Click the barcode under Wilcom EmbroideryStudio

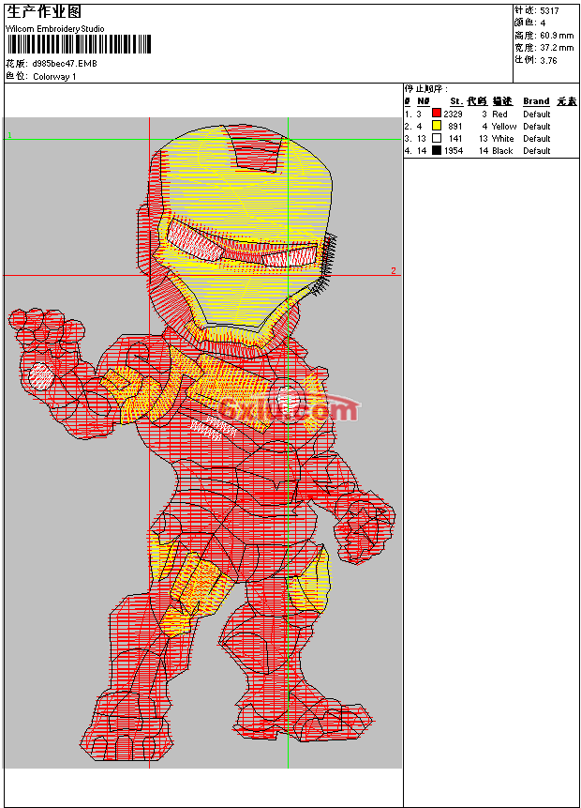(78, 44)
